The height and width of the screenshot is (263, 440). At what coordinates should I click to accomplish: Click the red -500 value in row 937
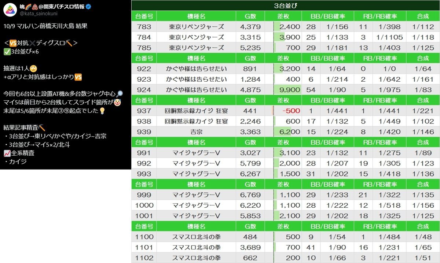click(291, 111)
